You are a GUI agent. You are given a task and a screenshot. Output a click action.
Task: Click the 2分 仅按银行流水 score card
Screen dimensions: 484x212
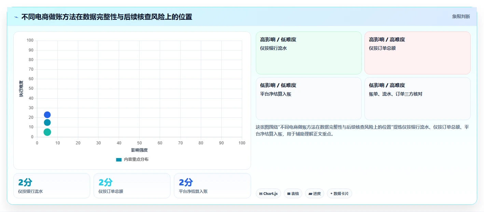click(x=52, y=186)
